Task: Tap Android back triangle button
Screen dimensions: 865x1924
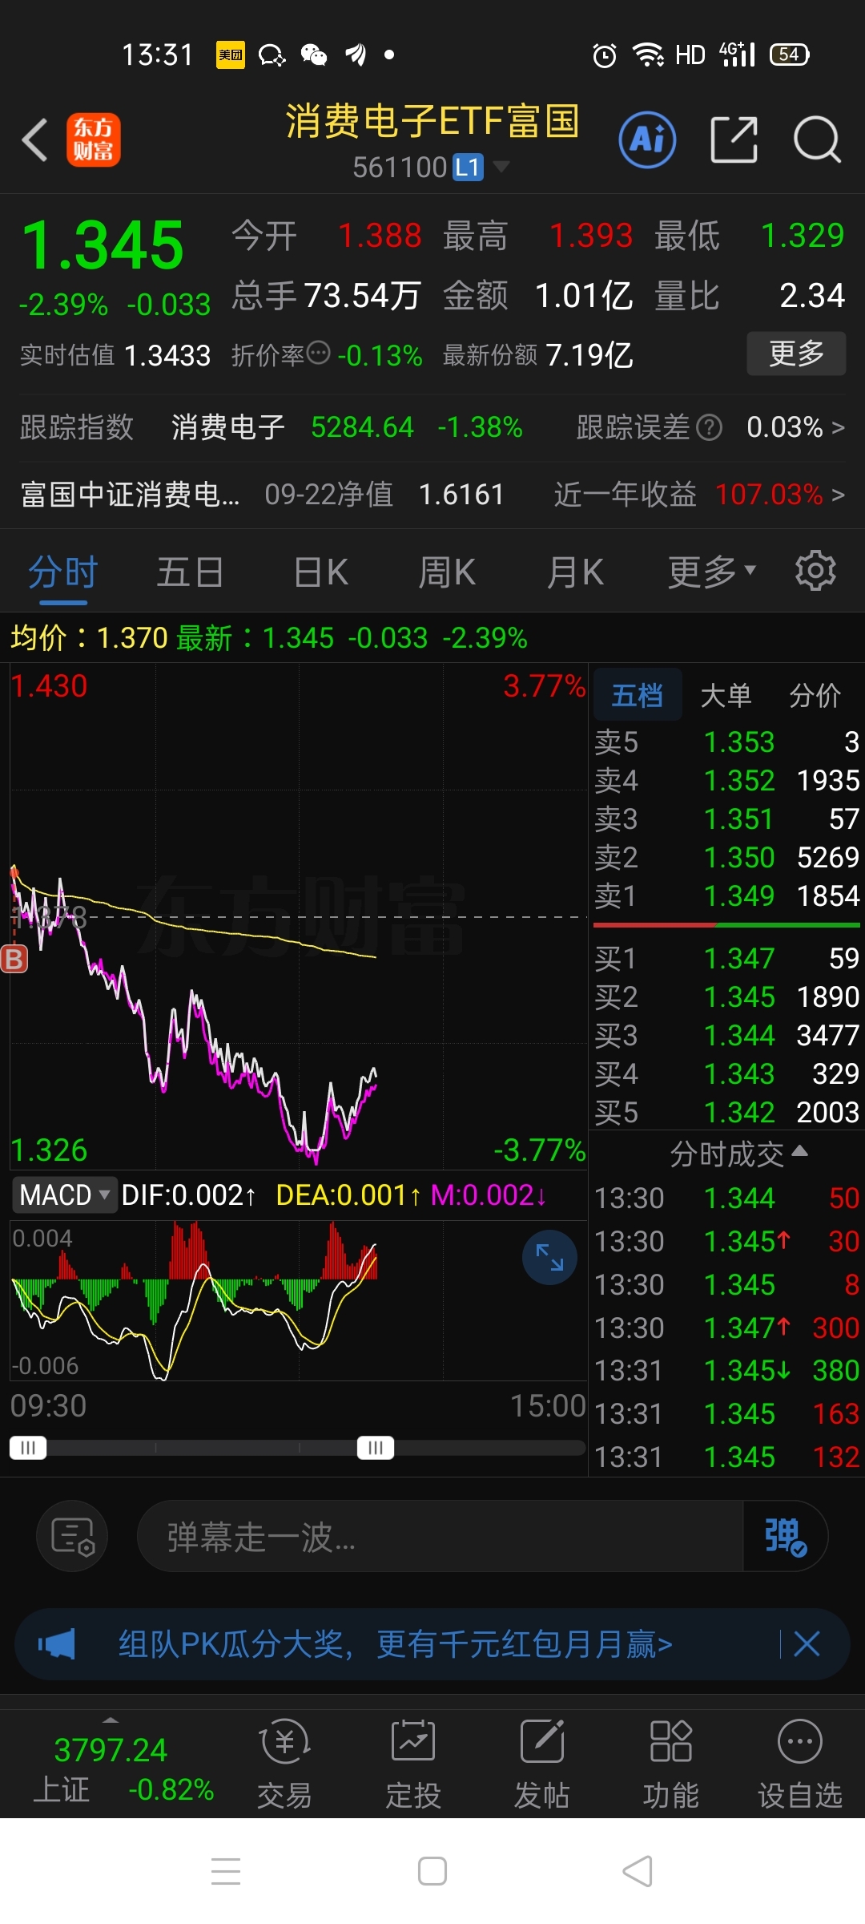Action: coord(638,1871)
